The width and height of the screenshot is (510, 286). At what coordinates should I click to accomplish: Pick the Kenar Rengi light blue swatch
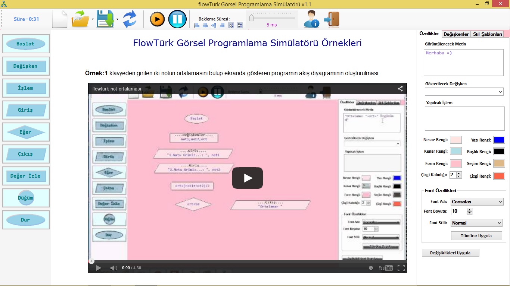click(456, 152)
